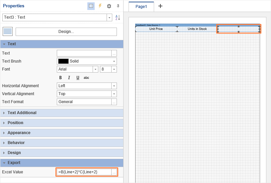271x183 pixels.
Task: Open the Horizontal Alignment dropdown
Action: [114, 86]
